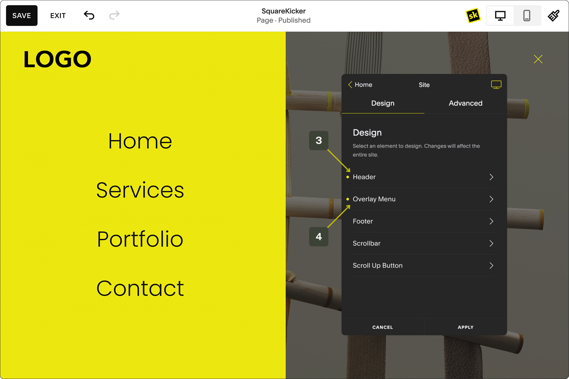Click the SquareKicker app icon
The height and width of the screenshot is (379, 569).
coord(473,16)
